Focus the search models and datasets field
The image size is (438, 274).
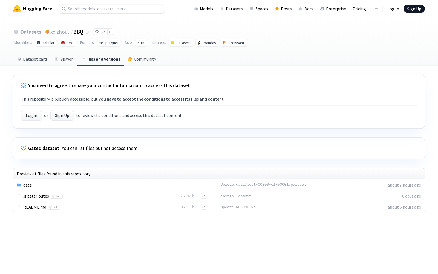(x=111, y=9)
